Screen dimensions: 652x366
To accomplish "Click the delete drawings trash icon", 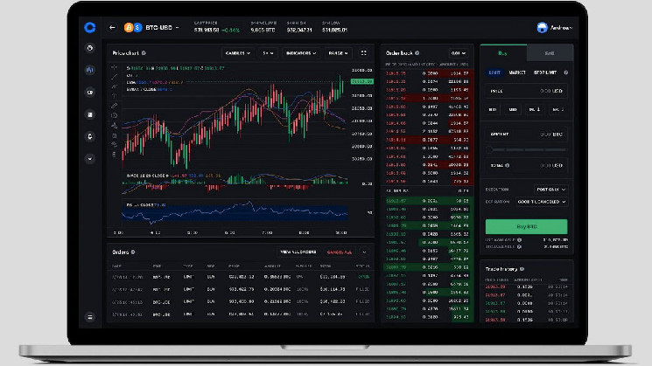I will pos(115,155).
